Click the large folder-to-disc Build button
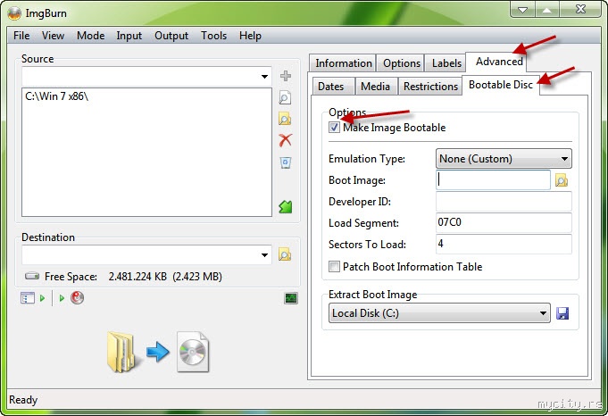The height and width of the screenshot is (416, 608). (x=158, y=352)
